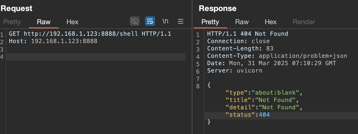Open the response Render tab
This screenshot has height=134, width=358.
pyautogui.click(x=304, y=22)
